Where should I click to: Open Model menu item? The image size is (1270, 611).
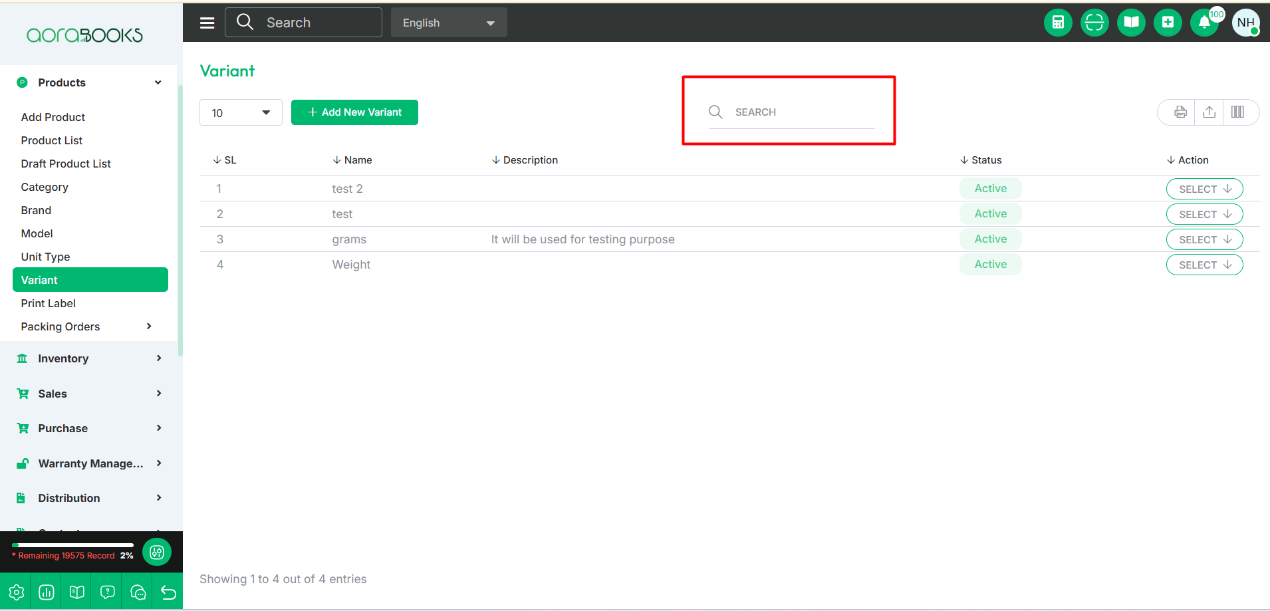37,233
